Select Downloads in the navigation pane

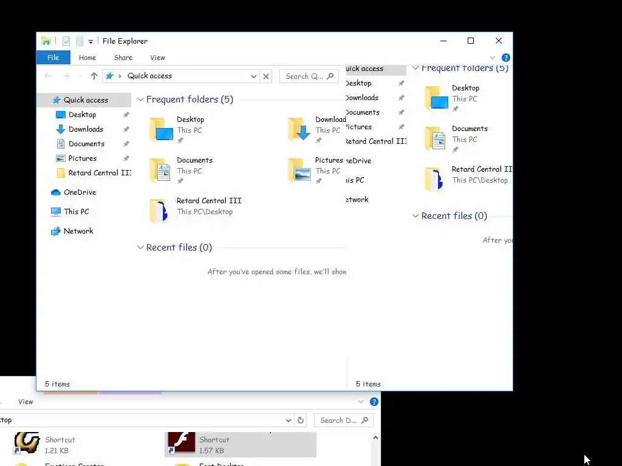86,129
